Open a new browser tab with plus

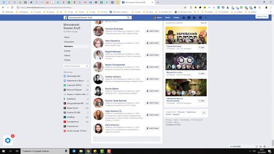(158, 3)
